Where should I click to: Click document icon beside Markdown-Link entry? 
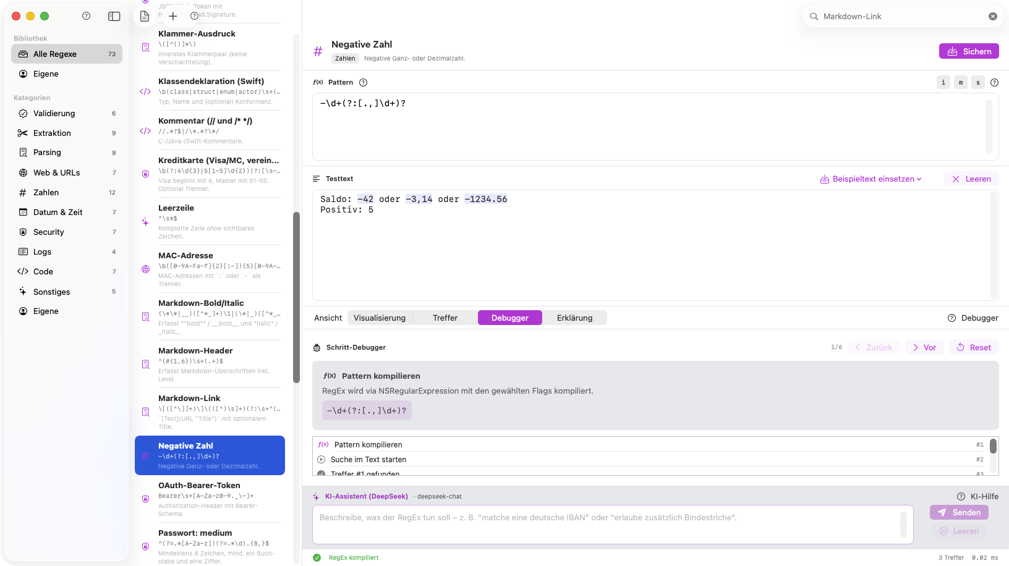[x=145, y=412]
